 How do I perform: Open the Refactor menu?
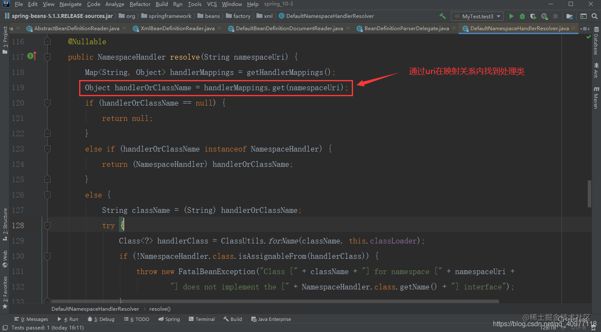click(140, 4)
